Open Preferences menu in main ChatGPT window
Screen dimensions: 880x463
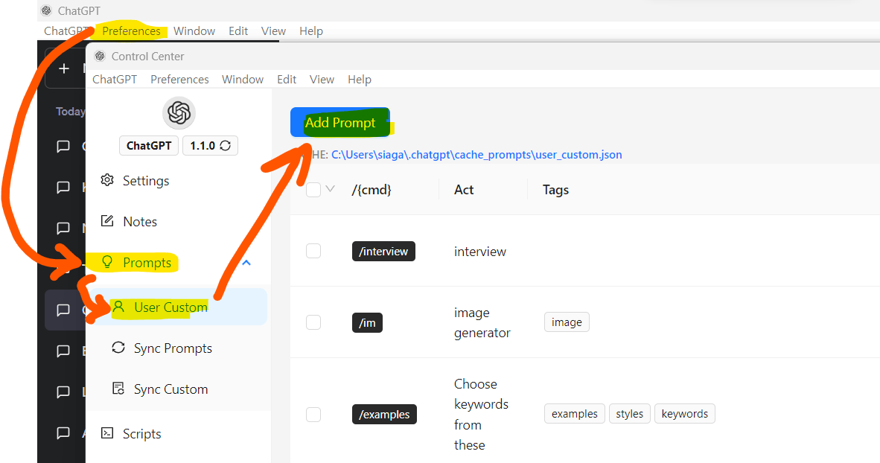point(131,31)
